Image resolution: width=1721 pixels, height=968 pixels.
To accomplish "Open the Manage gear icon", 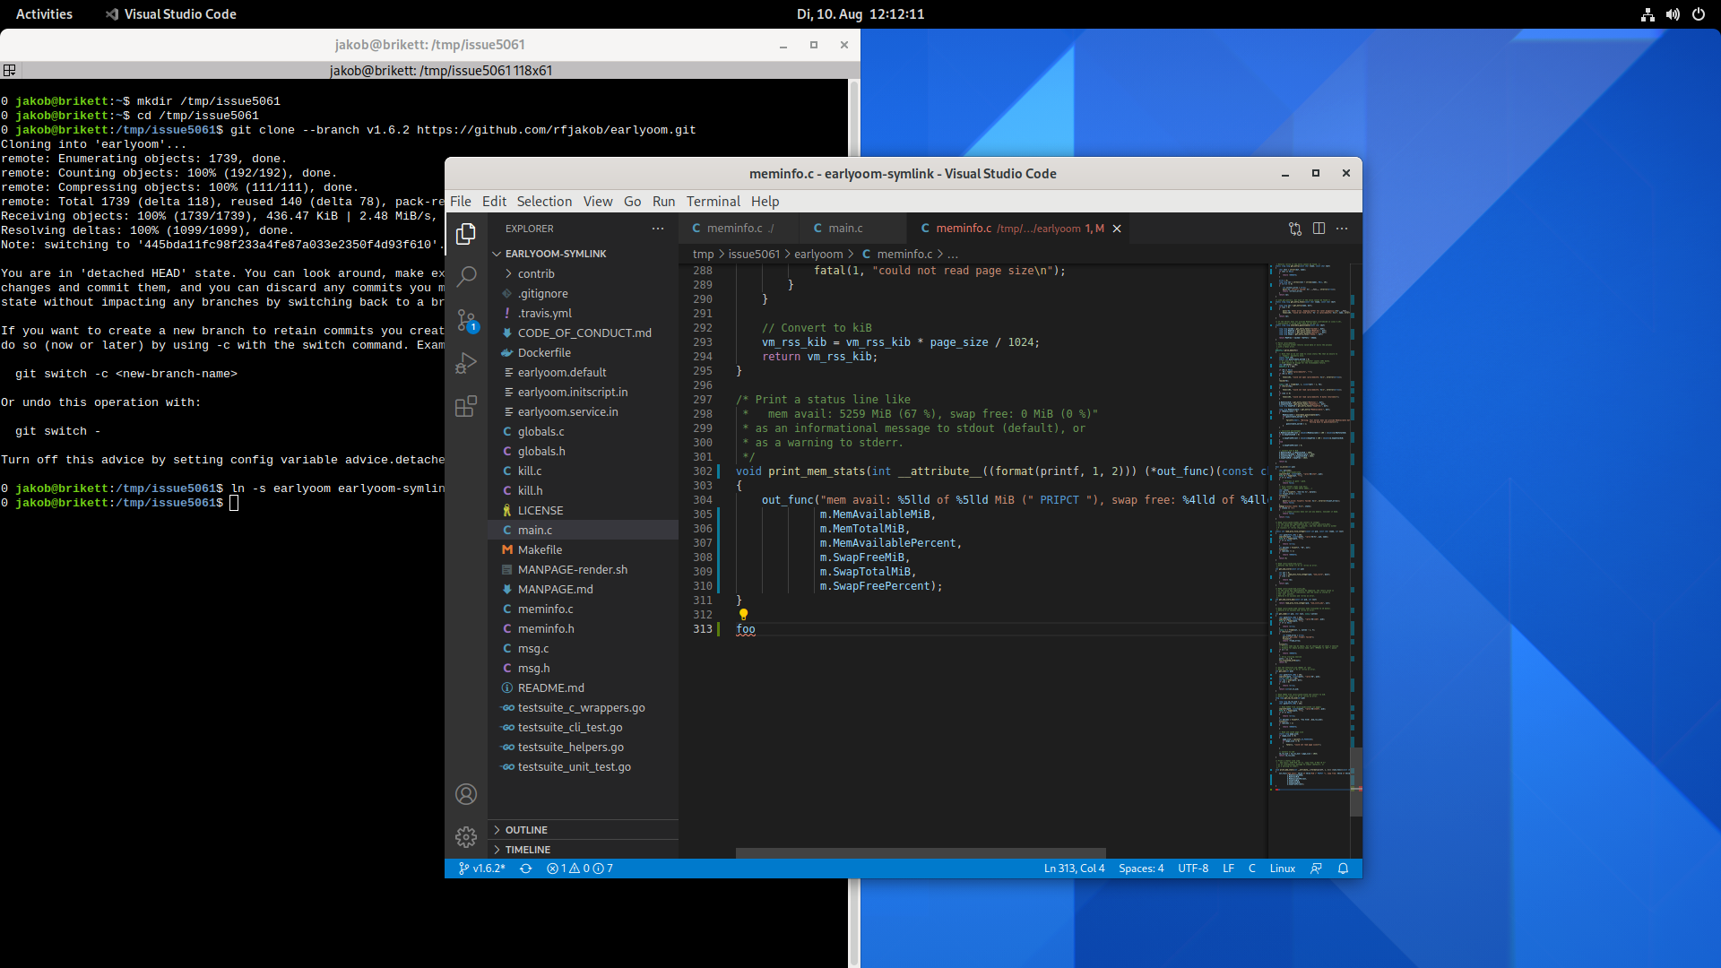I will coord(466,837).
